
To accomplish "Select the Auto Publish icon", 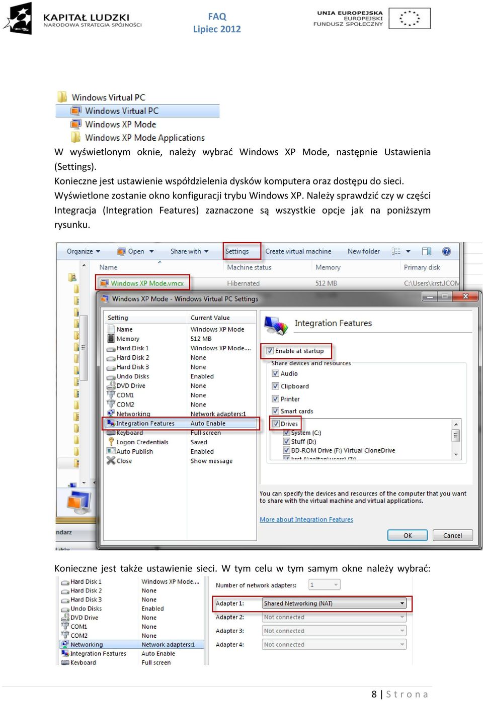I will pos(111,451).
